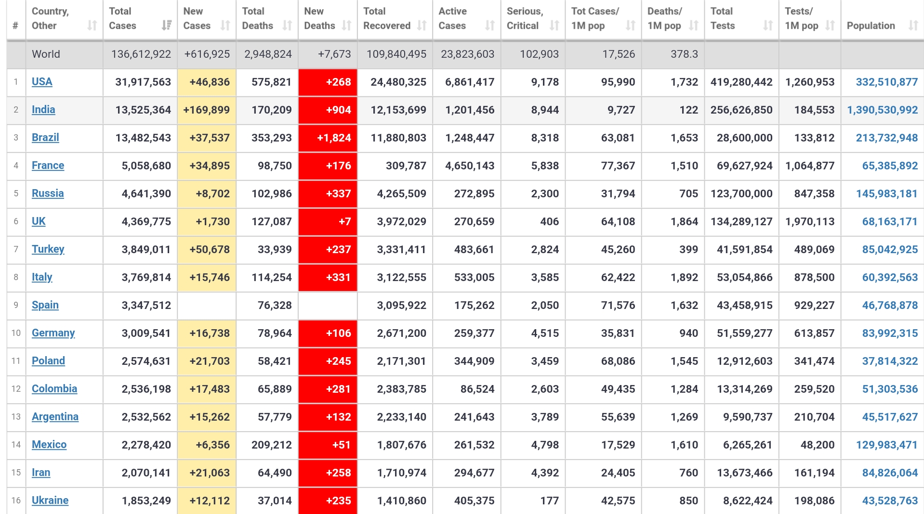Click the active sort icon for Total Cases
The image size is (924, 514).
click(x=167, y=26)
